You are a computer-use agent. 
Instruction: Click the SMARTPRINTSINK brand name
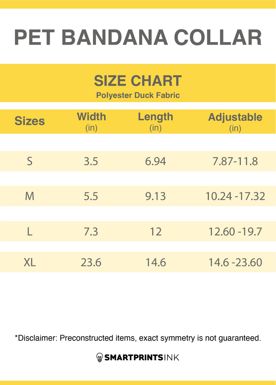pos(142,357)
